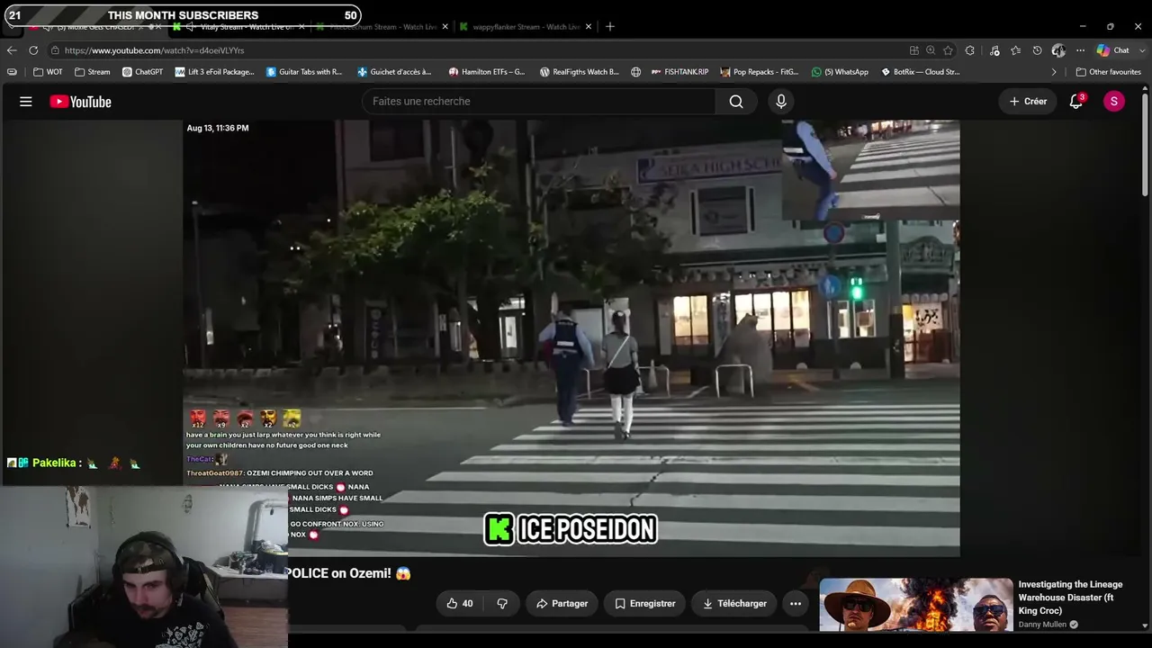
Task: Open the Copilot Chat button
Action: 1113,50
